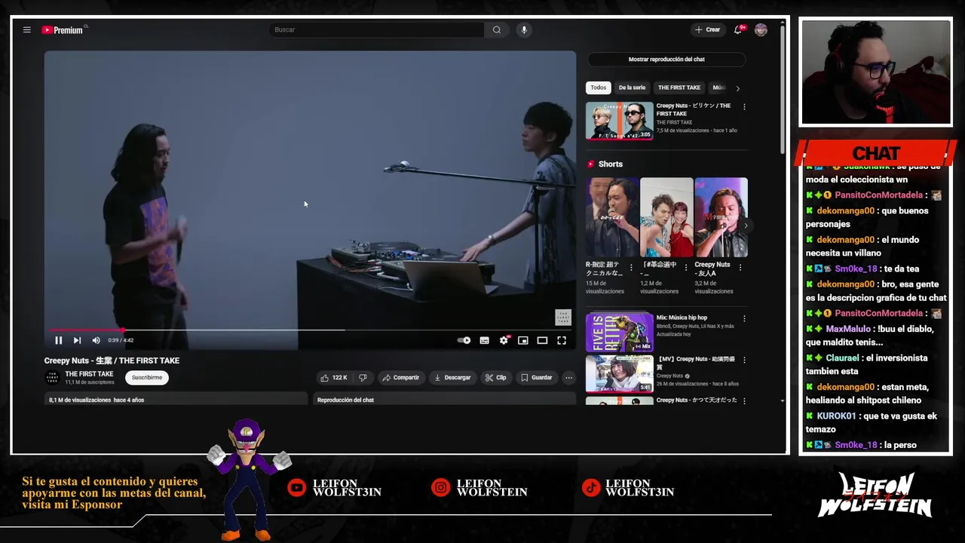Click the Crear create button
The height and width of the screenshot is (543, 965).
pos(707,30)
